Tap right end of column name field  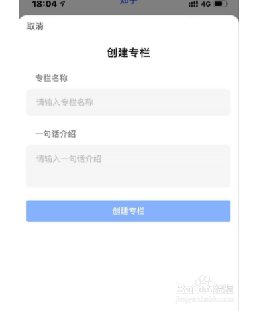217,102
